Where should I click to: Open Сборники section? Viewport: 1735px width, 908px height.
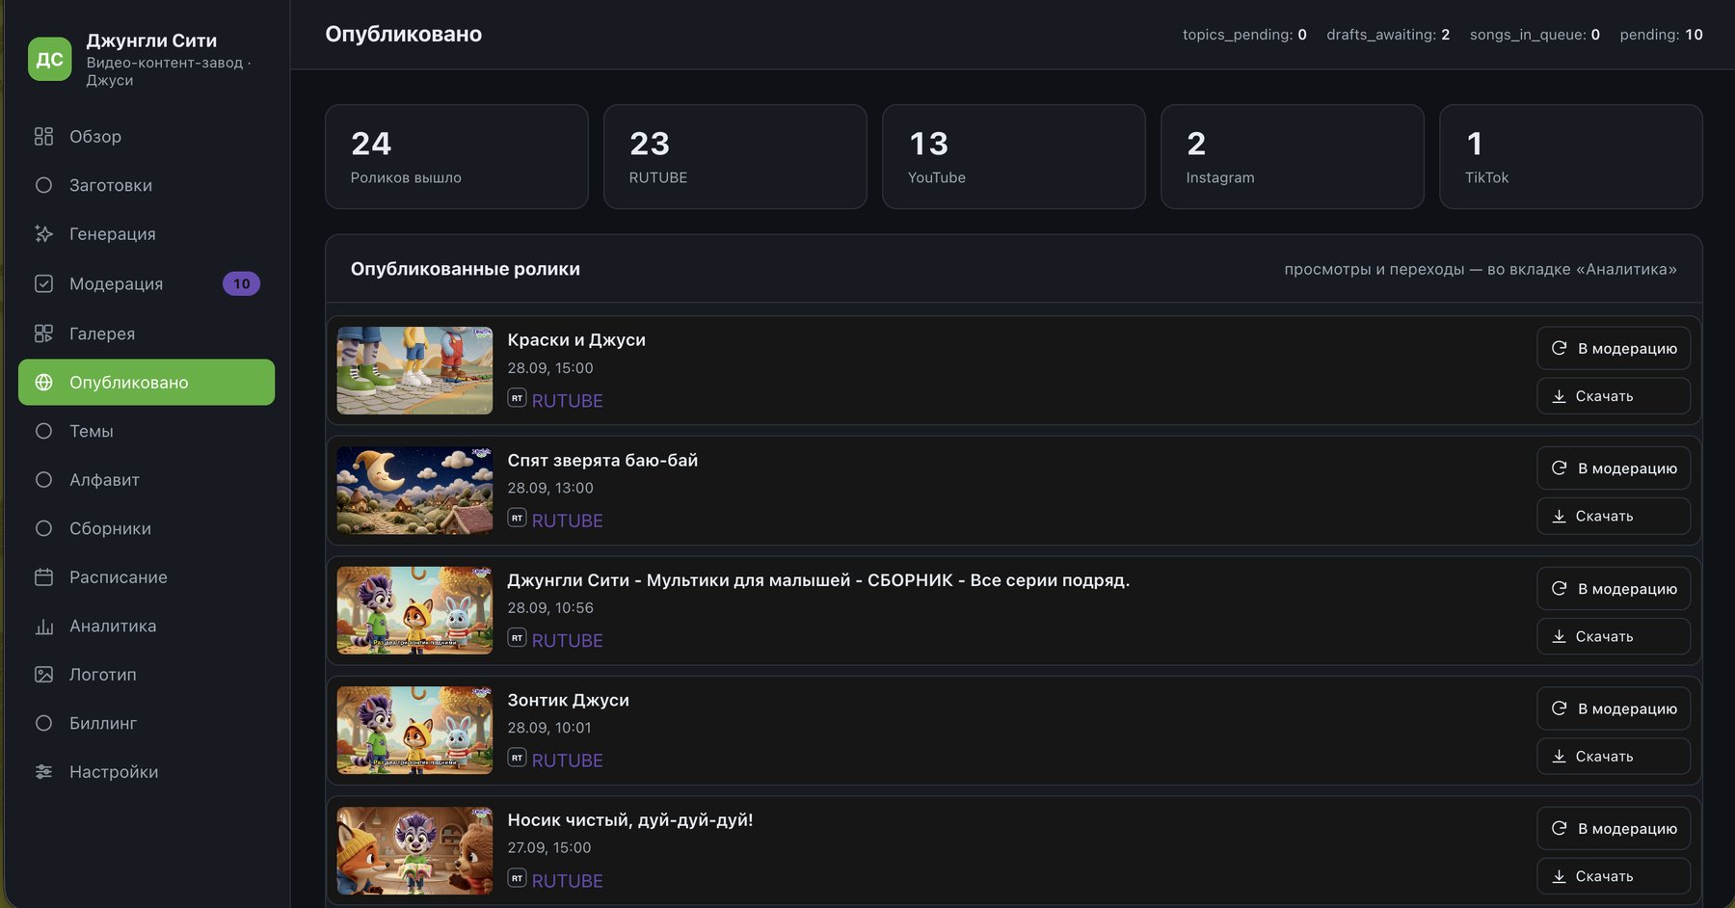coord(147,528)
